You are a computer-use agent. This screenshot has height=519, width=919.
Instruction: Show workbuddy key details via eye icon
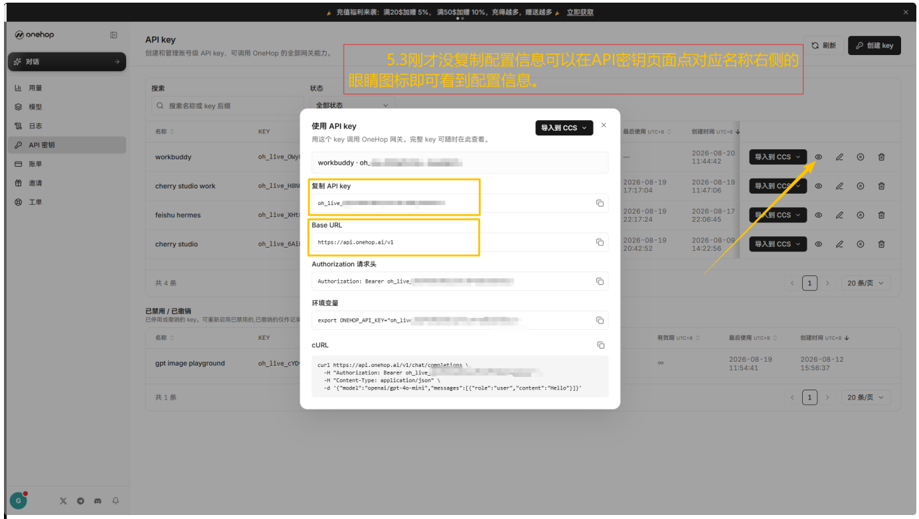click(x=818, y=157)
